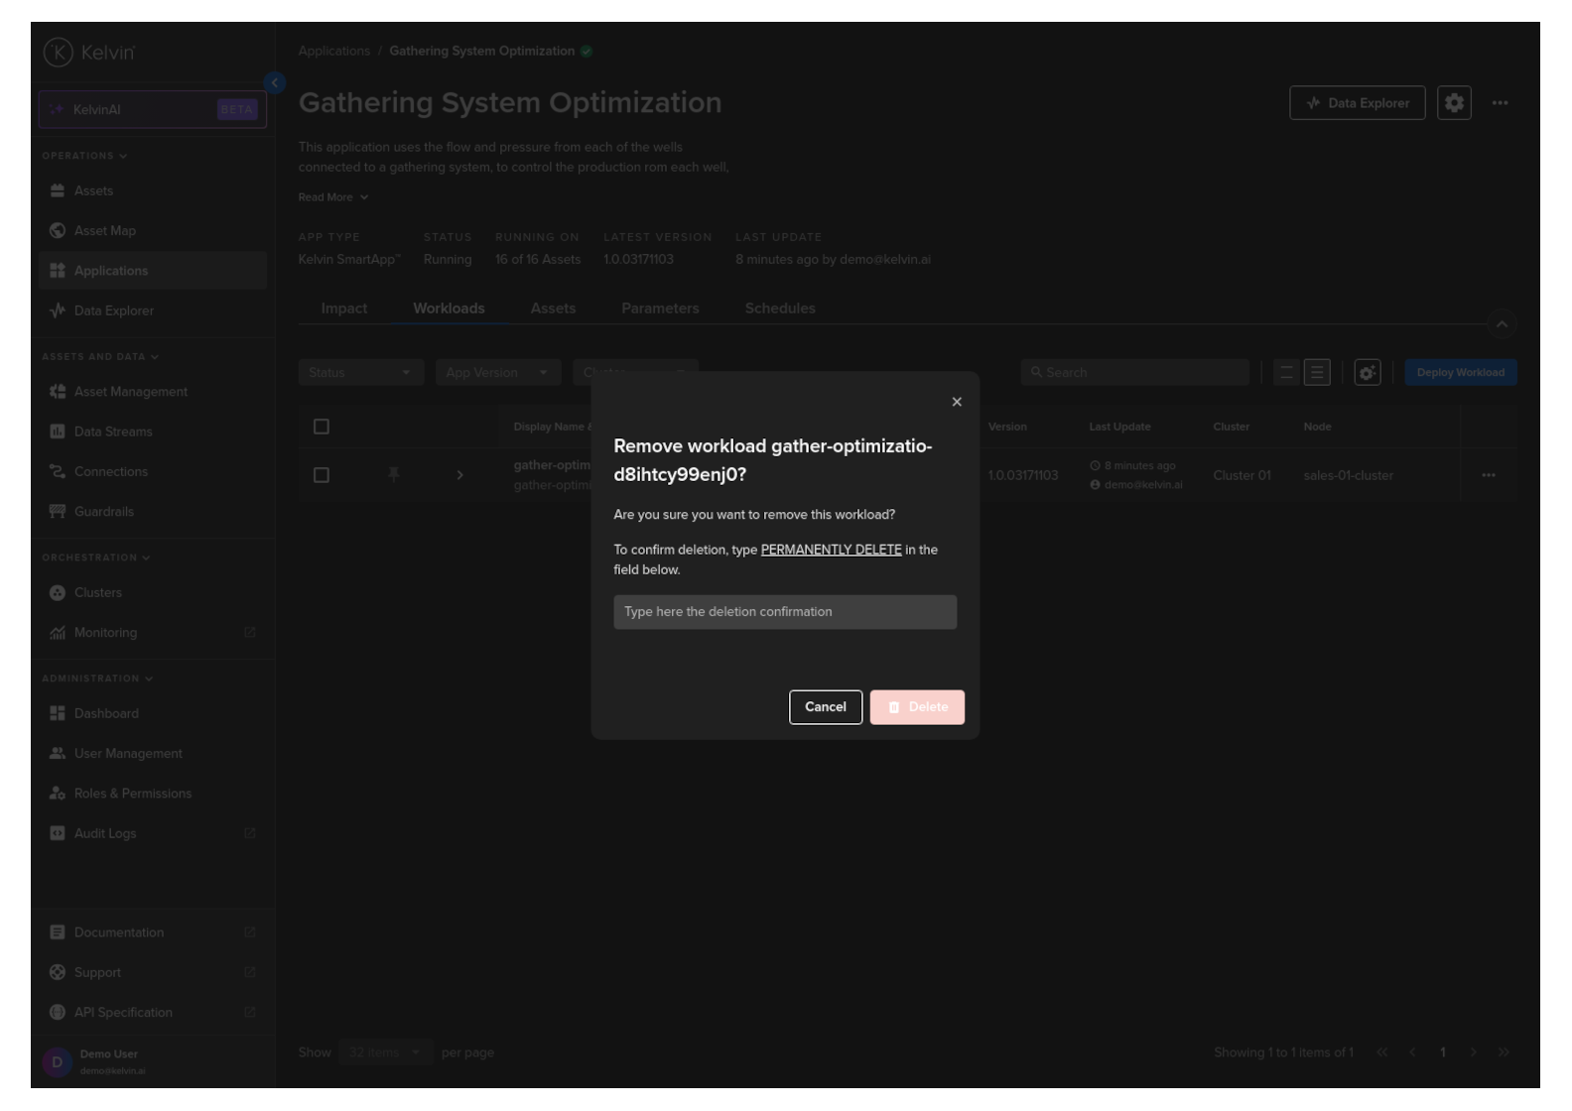Collapse the sidebar with the arrow icon

[x=275, y=83]
